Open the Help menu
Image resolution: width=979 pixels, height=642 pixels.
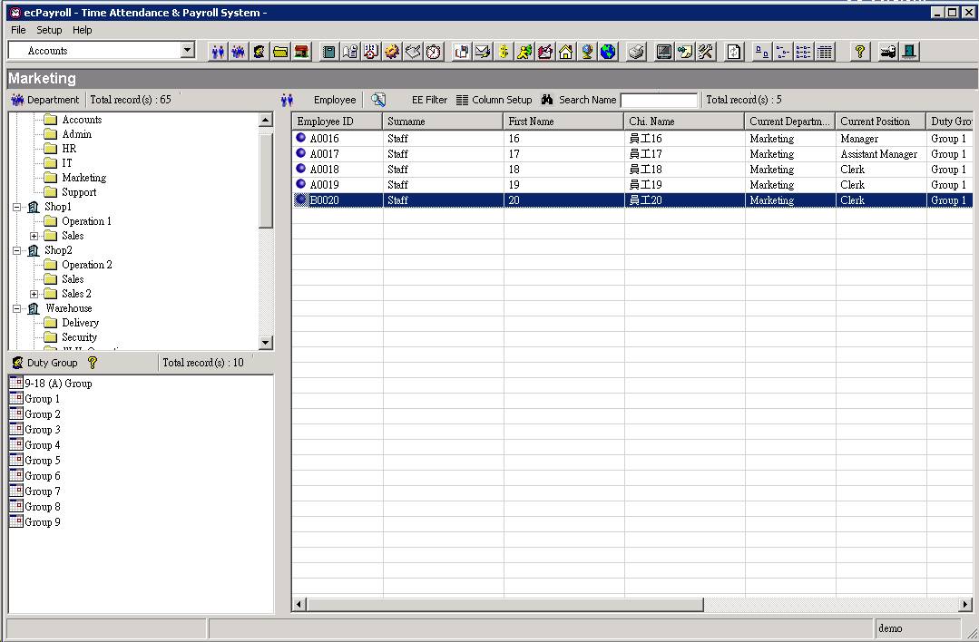(82, 30)
